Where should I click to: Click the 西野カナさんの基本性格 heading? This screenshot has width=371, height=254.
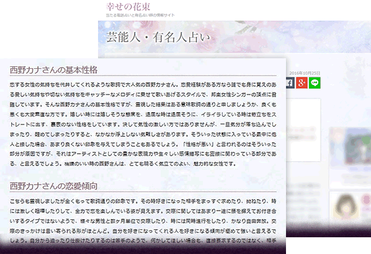[53, 70]
